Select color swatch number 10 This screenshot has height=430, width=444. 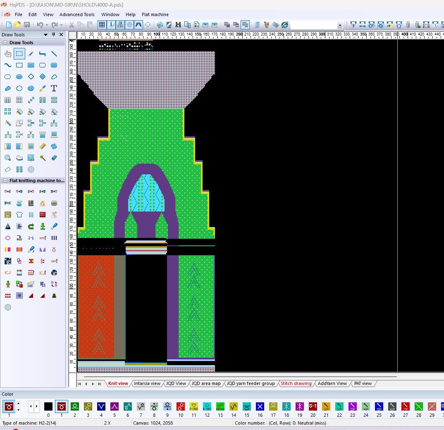click(181, 406)
